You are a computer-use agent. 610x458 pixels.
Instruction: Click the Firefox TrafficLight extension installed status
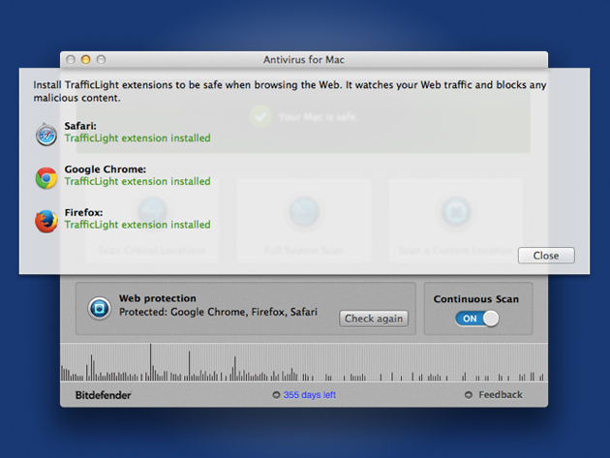(137, 225)
